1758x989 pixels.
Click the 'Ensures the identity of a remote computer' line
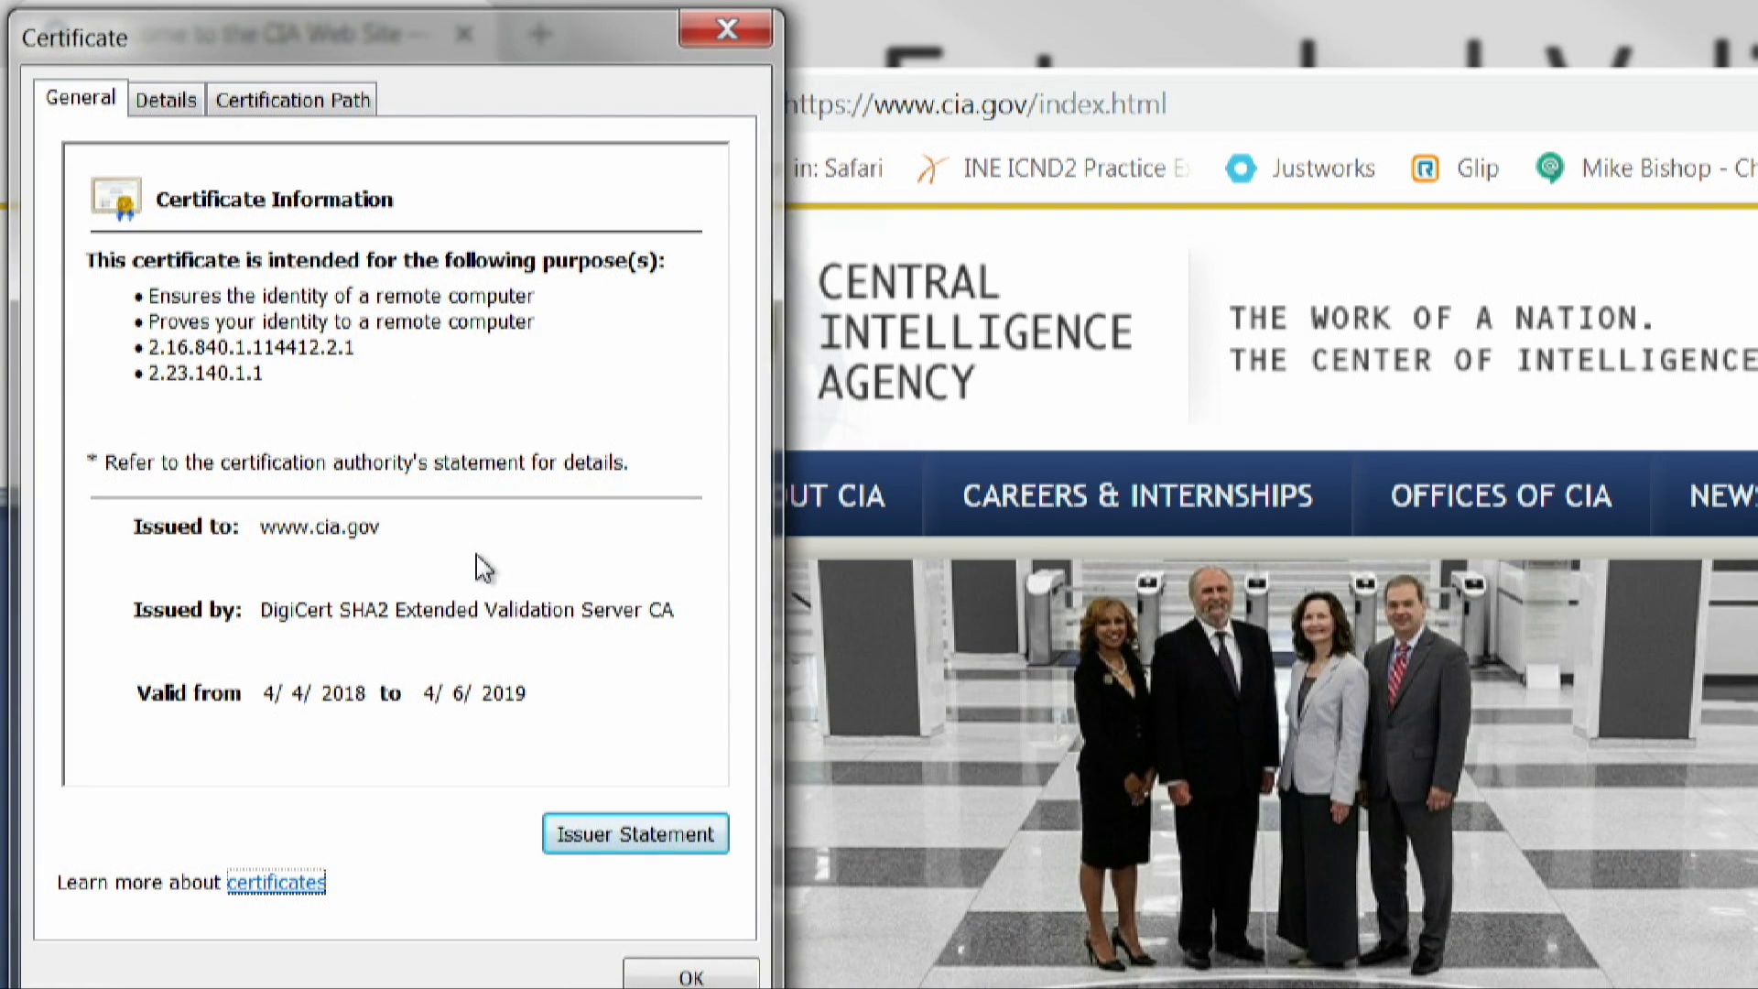pos(341,297)
